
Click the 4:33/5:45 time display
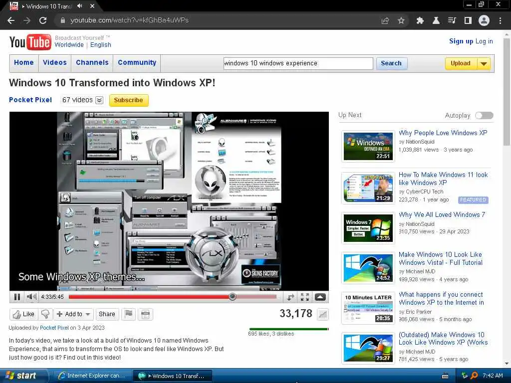[52, 297]
